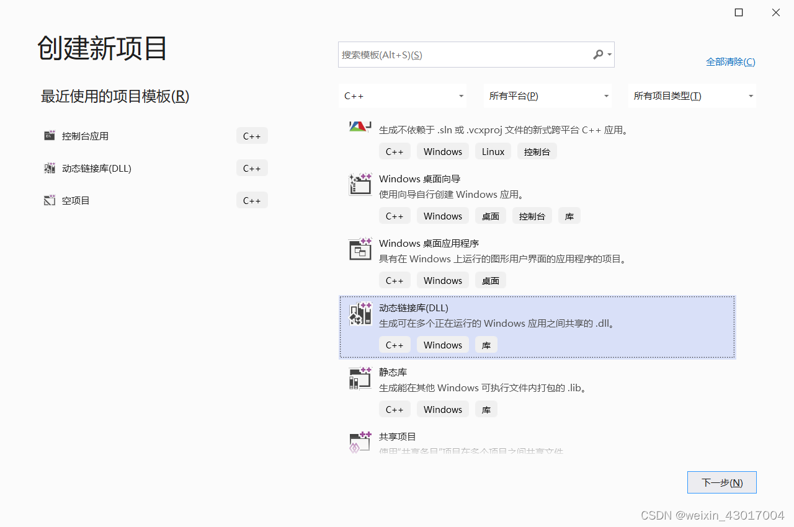This screenshot has height=527, width=794.
Task: Select the Windows 桌面应用程序 template title
Action: point(429,243)
